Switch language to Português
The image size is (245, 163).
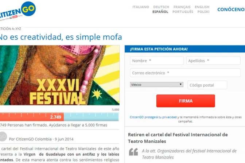(x=183, y=12)
